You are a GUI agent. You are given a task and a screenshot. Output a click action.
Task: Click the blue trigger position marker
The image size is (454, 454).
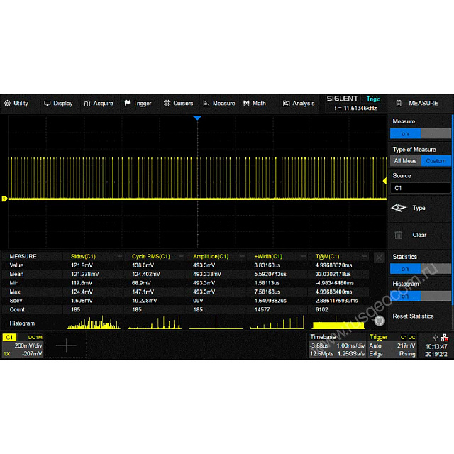(197, 117)
